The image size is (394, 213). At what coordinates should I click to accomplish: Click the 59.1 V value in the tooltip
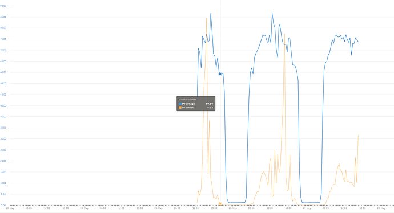pos(210,104)
